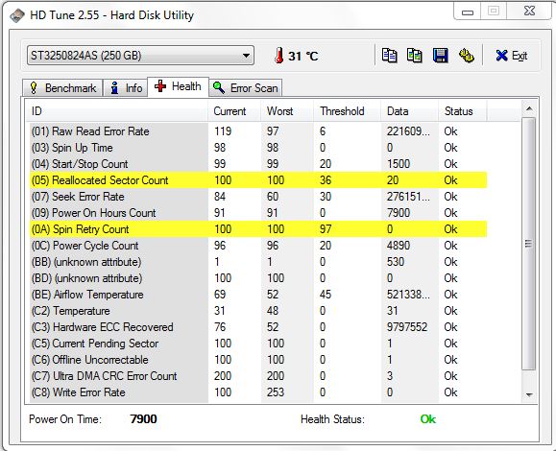
Task: Click the Power On Time value 7900
Action: click(143, 419)
